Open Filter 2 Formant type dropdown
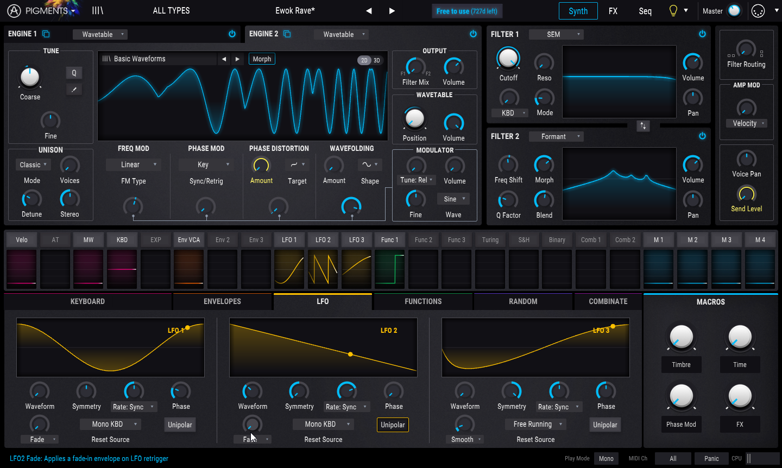The height and width of the screenshot is (468, 782). [556, 136]
